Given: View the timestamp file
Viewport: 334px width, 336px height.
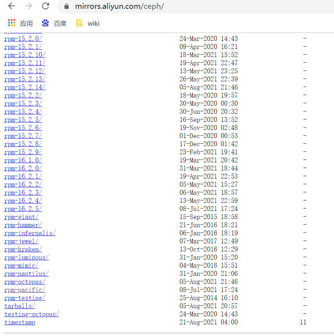Looking at the screenshot, I should pos(19,322).
